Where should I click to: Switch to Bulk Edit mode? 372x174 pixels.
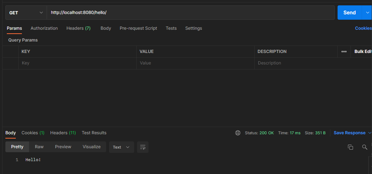point(363,52)
